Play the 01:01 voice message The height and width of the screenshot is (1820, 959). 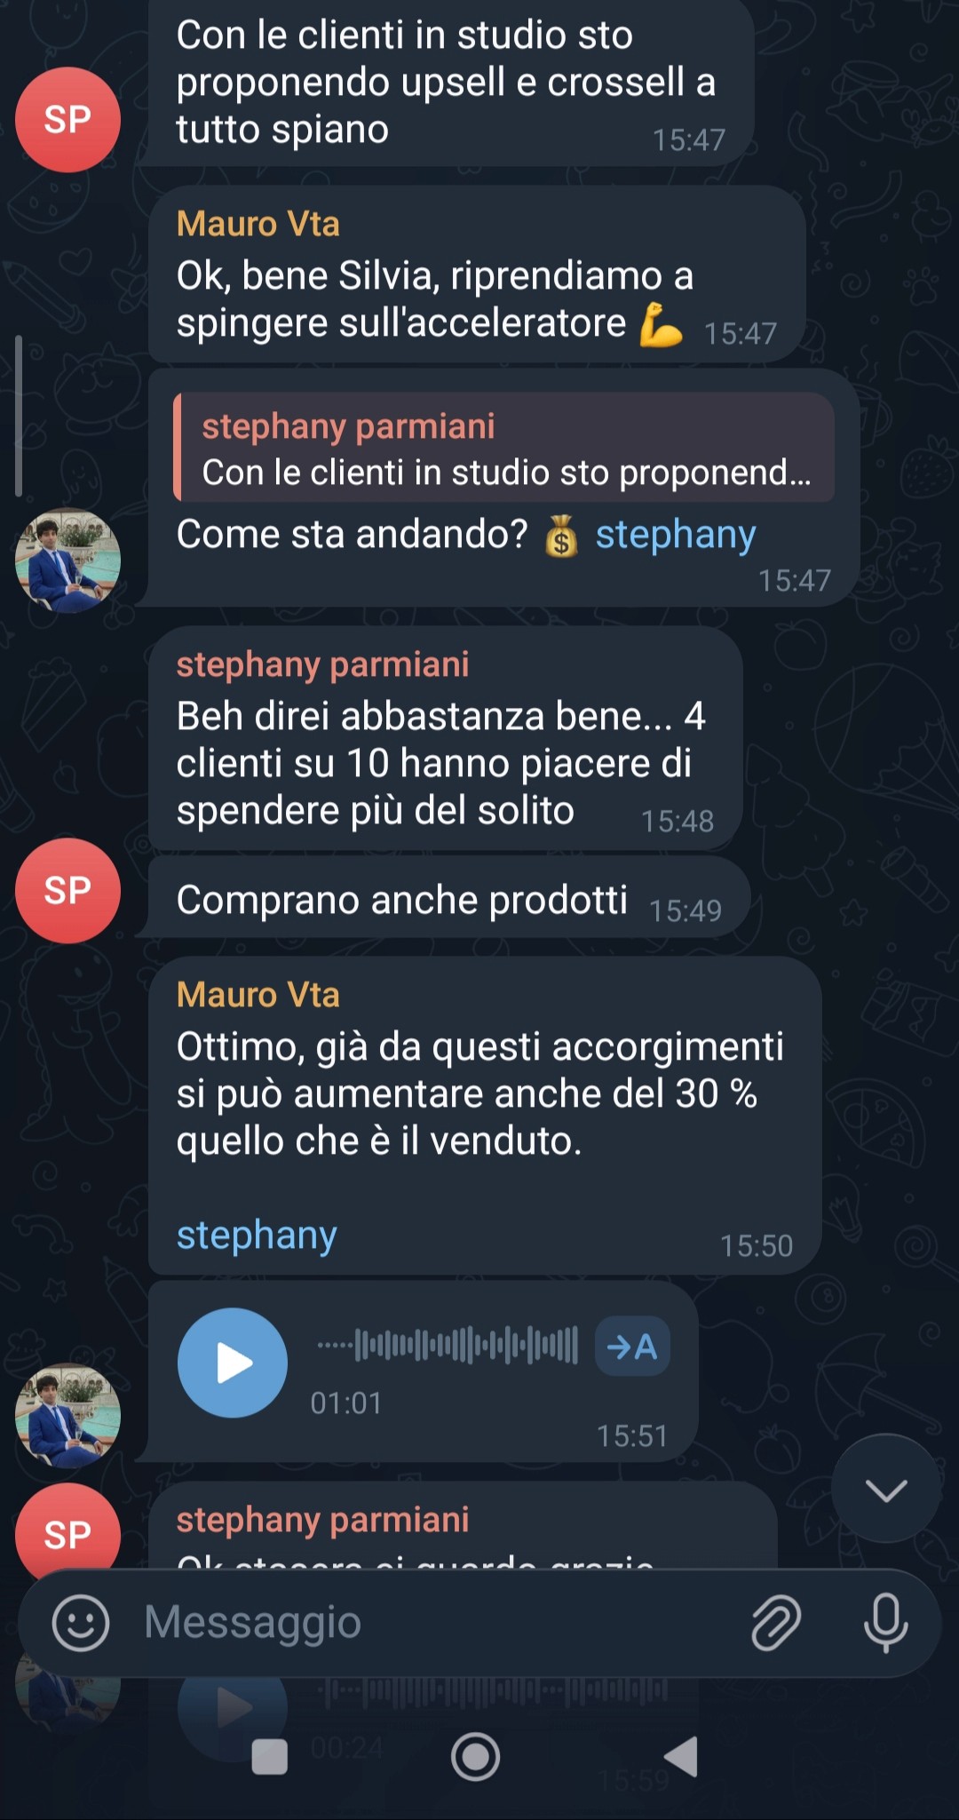point(233,1363)
